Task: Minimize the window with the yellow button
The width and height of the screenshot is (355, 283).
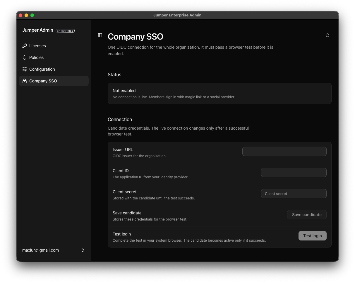Action: pos(26,15)
